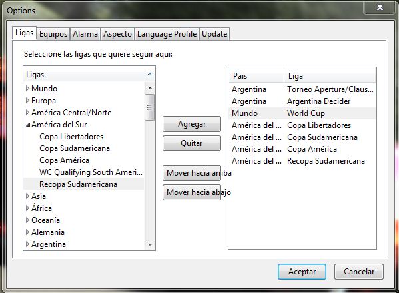
Task: Select Copa América in the selected list
Action: click(302, 149)
